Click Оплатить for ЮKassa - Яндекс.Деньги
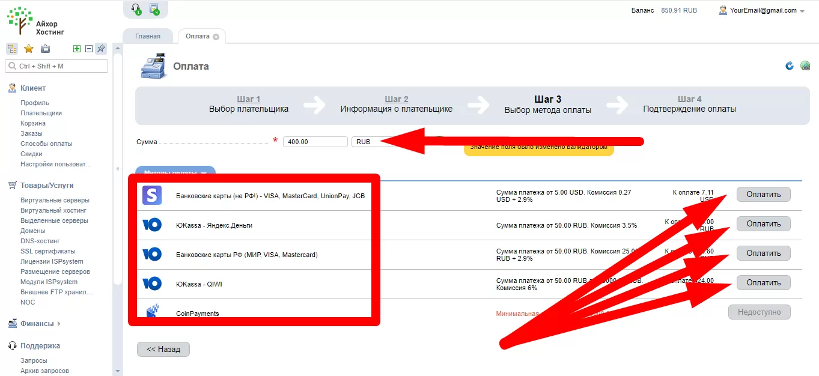Image resolution: width=819 pixels, height=376 pixels. pyautogui.click(x=764, y=223)
